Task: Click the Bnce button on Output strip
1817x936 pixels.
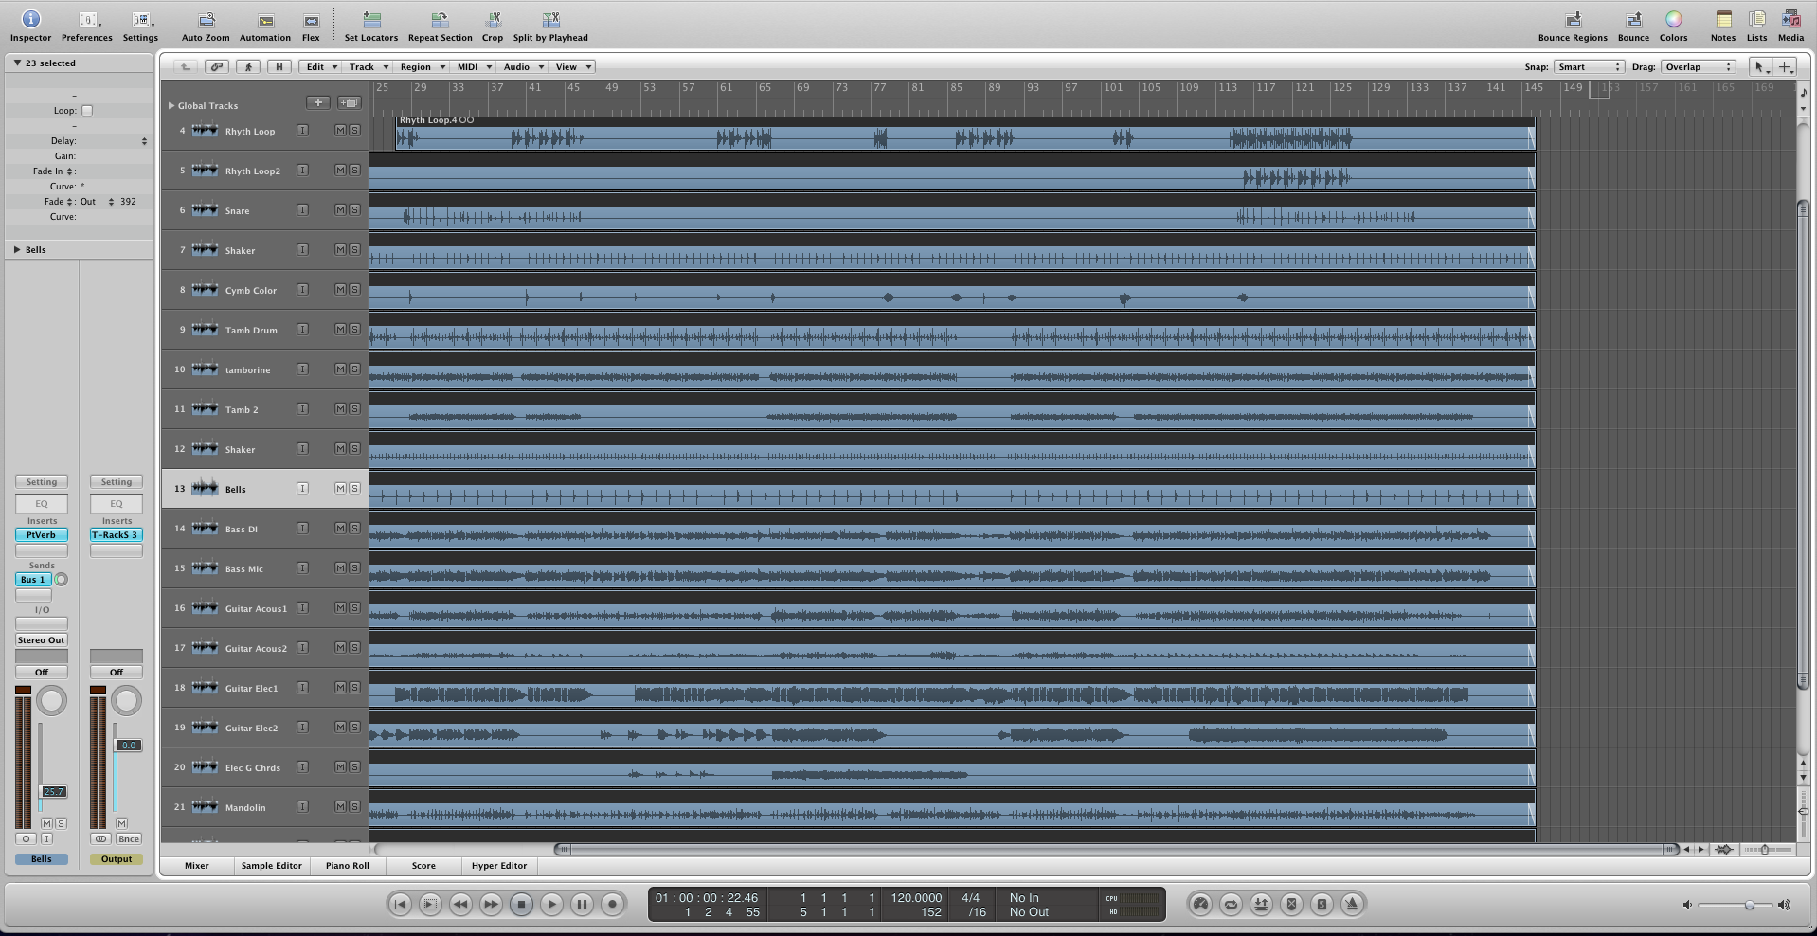Action: [x=129, y=838]
